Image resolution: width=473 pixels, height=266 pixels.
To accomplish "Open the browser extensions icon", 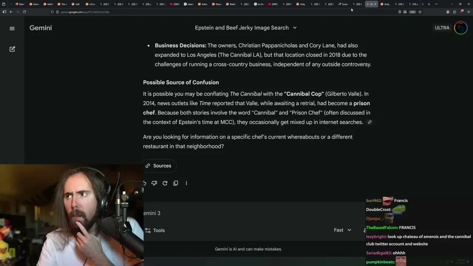I will [455, 12].
